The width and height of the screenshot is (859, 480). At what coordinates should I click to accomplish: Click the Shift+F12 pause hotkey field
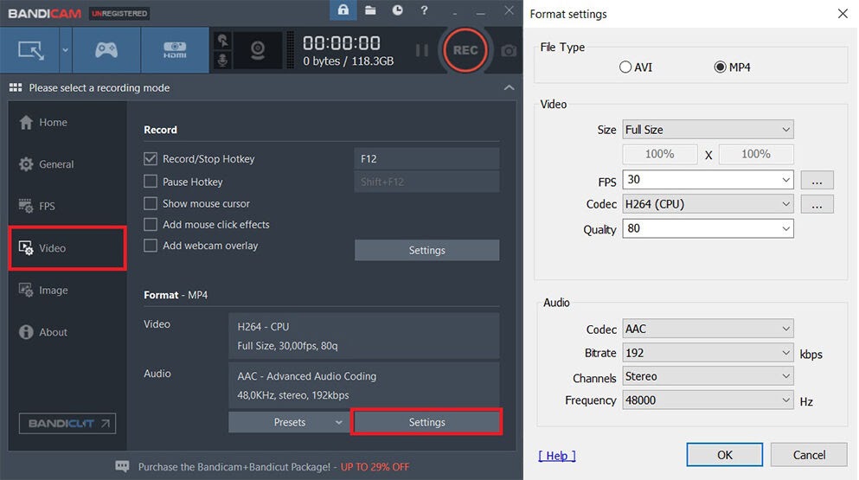[426, 182]
